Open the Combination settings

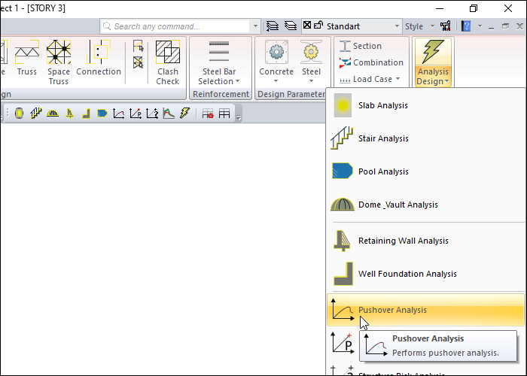pos(371,62)
